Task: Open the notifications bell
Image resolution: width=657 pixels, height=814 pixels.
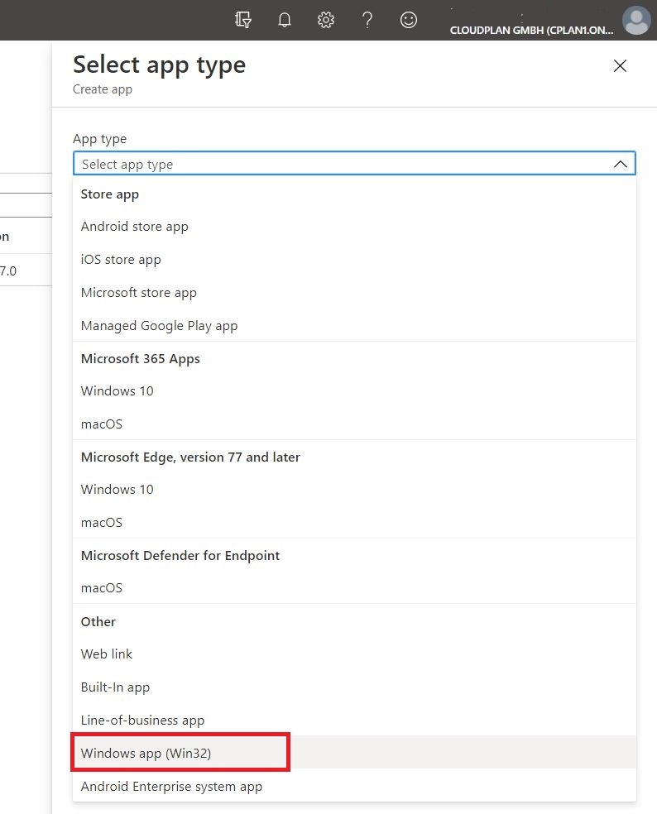Action: pyautogui.click(x=284, y=20)
